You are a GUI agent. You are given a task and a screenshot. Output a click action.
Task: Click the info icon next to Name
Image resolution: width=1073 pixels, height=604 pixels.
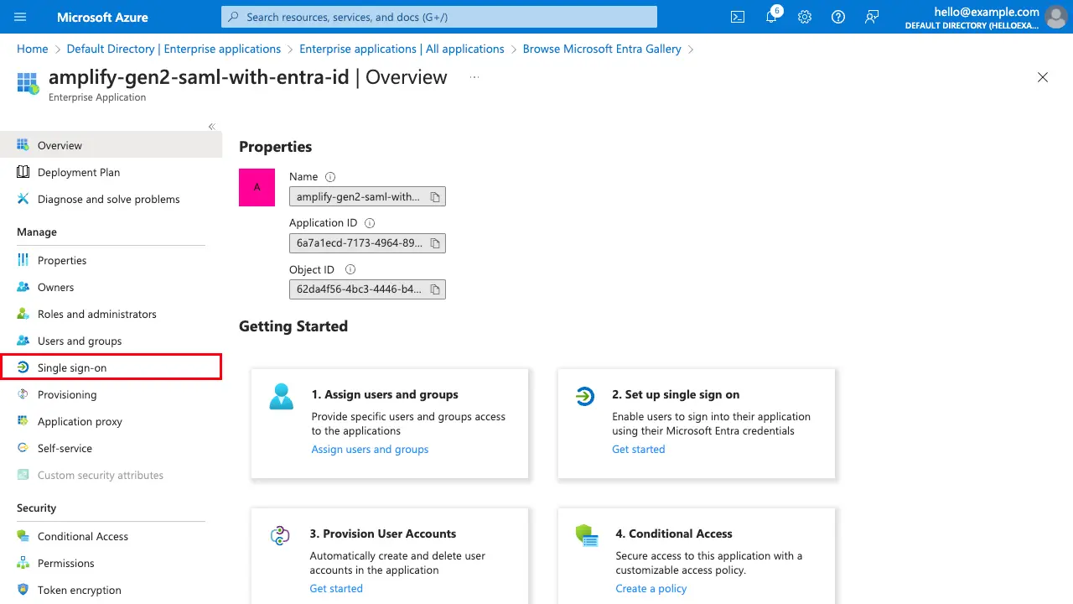click(330, 177)
